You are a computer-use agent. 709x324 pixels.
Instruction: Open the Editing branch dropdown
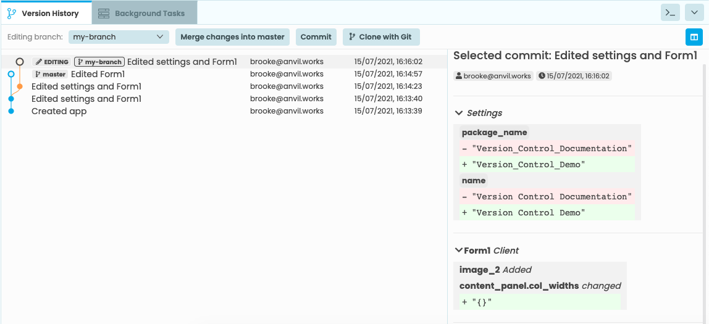119,37
